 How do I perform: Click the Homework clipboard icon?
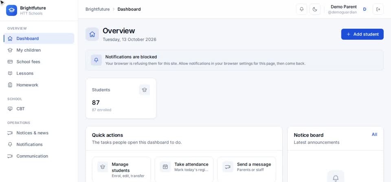tap(10, 85)
